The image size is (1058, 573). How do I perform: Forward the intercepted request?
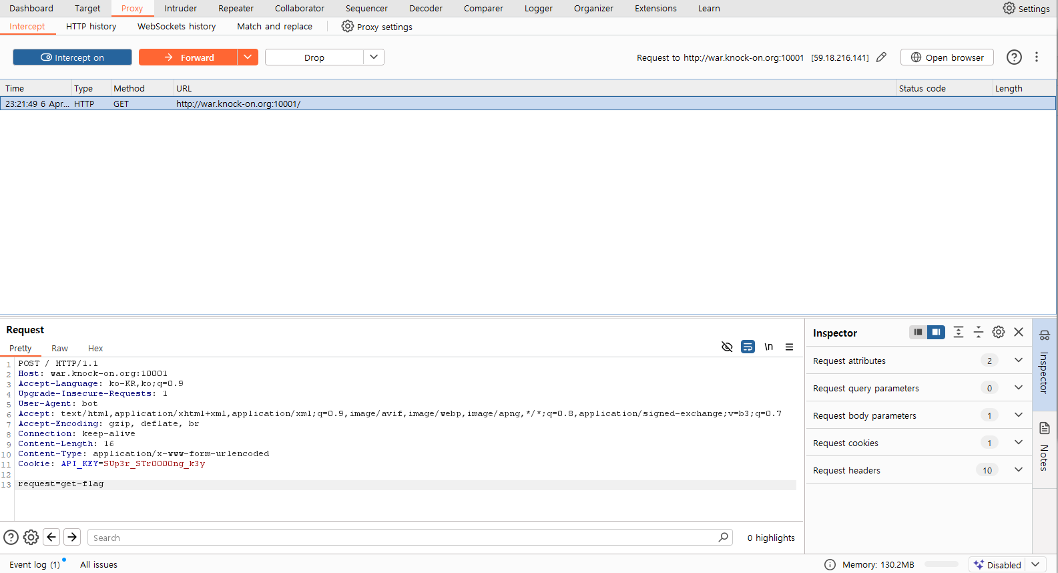click(188, 57)
